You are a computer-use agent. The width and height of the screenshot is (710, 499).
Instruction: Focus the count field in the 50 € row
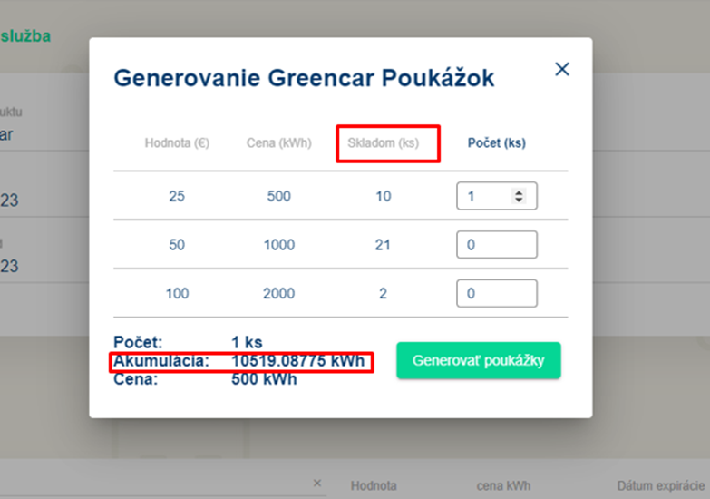click(x=497, y=245)
